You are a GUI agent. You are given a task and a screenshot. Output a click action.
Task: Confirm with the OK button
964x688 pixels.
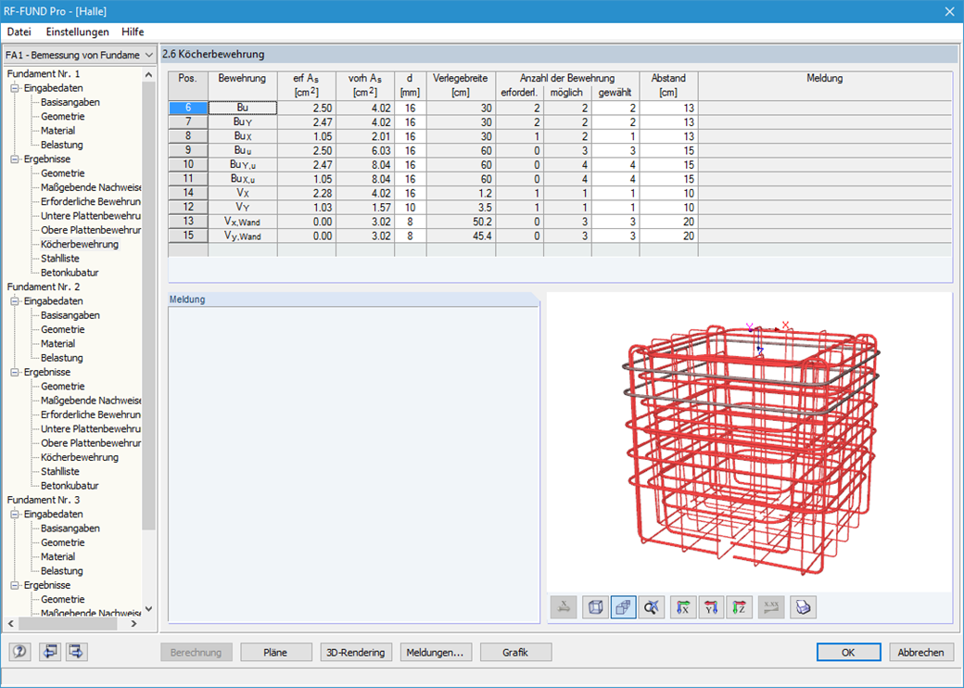(x=848, y=653)
